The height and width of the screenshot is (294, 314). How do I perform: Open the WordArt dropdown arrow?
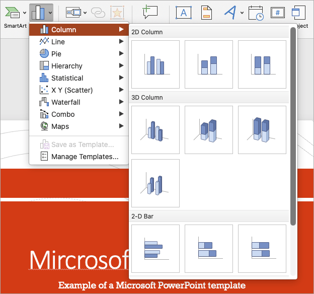coord(242,13)
